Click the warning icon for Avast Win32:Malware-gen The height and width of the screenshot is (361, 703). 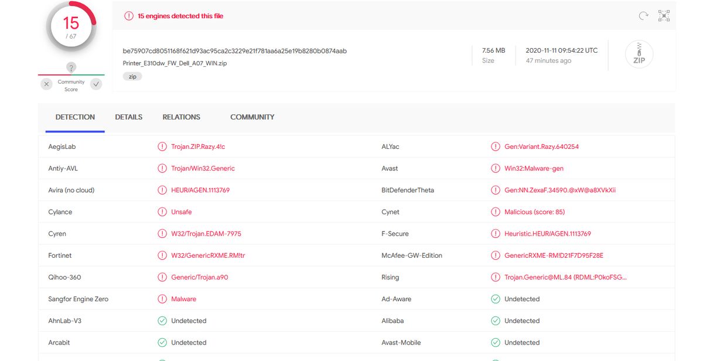[x=496, y=168]
